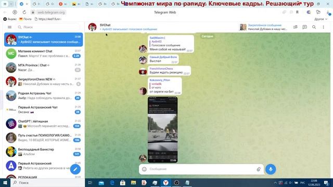Screen dimensions: 333x187
Task: Open Матвеев коммент Chat conversation
Action: tap(44, 54)
